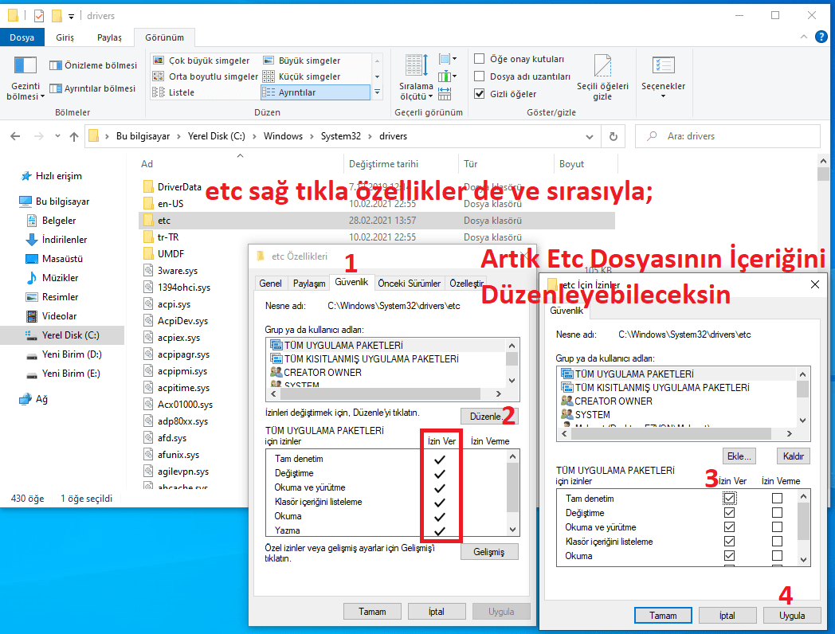Open recent locations dropdown arrow
Viewport: 835px width, 634px height.
(57, 136)
